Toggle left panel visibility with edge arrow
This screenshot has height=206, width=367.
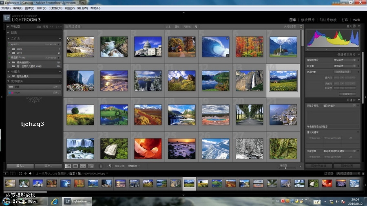[1, 96]
